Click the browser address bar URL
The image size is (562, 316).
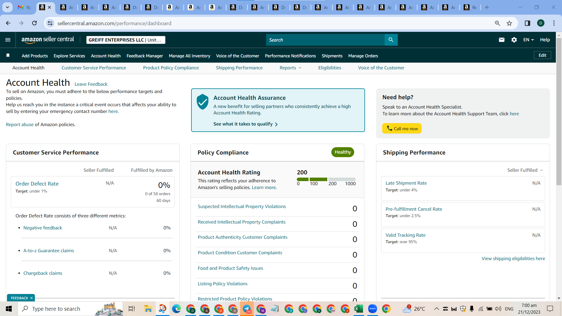[x=114, y=23]
